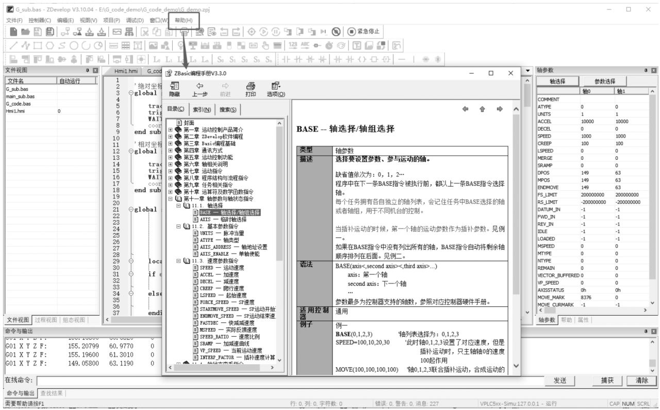Go back one step (上一步) in manual

tap(200, 90)
